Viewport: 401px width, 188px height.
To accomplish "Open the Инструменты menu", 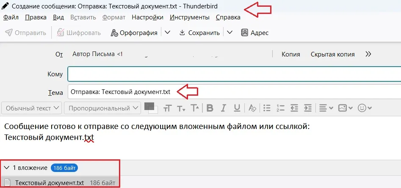I will point(190,17).
